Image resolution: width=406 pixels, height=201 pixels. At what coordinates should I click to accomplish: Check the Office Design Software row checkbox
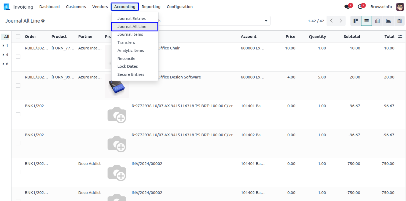(x=18, y=85)
